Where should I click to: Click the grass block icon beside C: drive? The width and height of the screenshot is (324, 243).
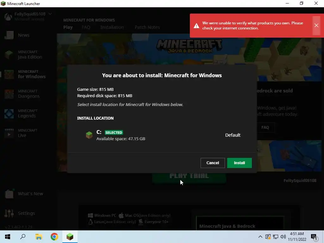pyautogui.click(x=89, y=135)
